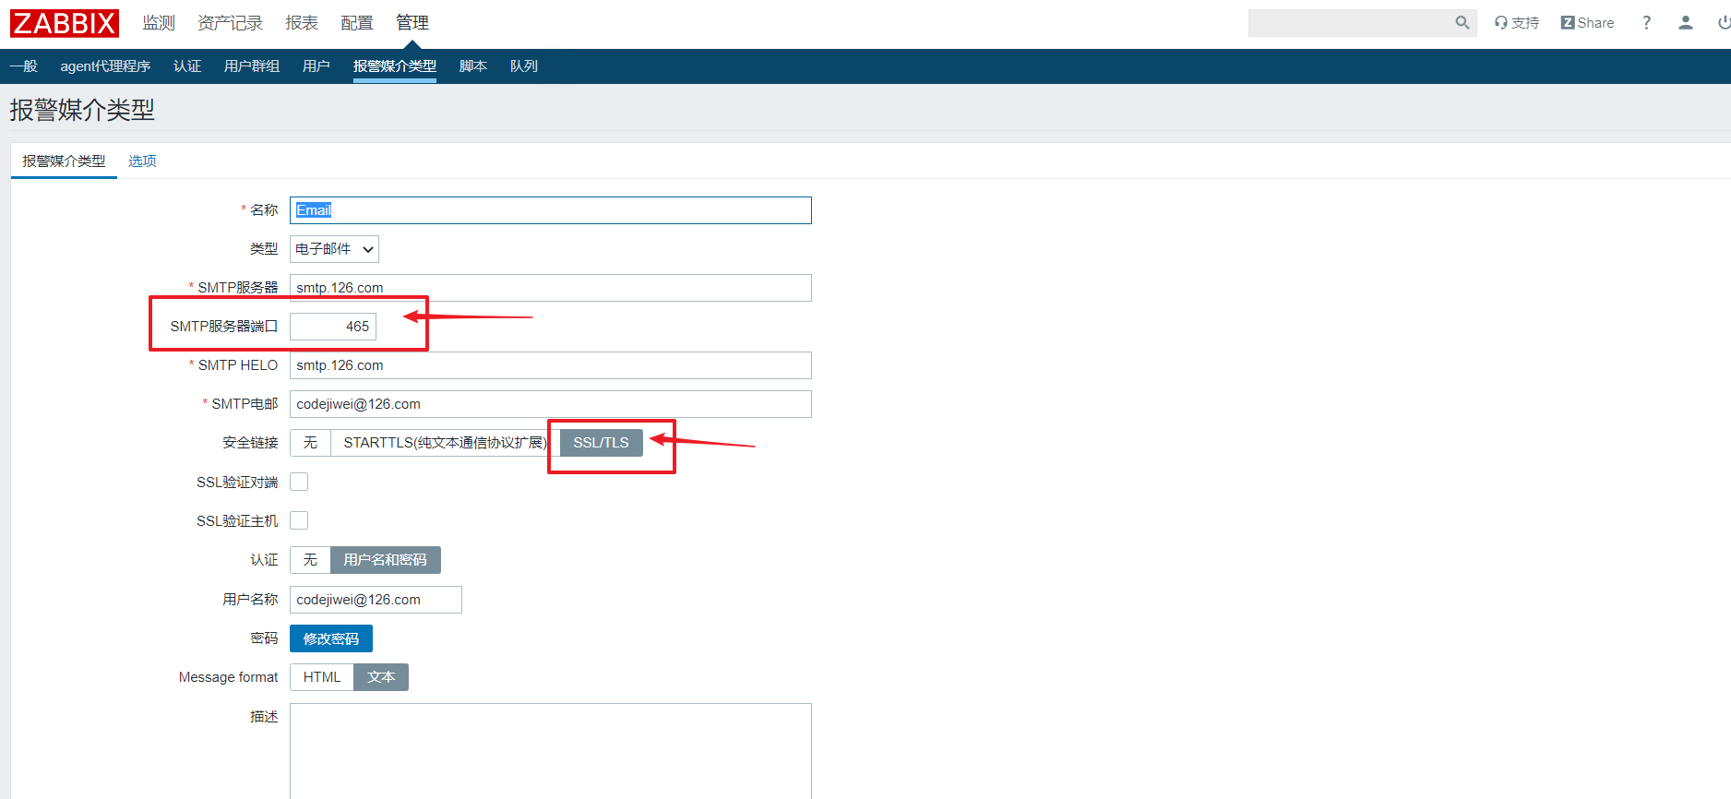Open the 脚本 submenu
The height and width of the screenshot is (799, 1731).
pos(473,66)
